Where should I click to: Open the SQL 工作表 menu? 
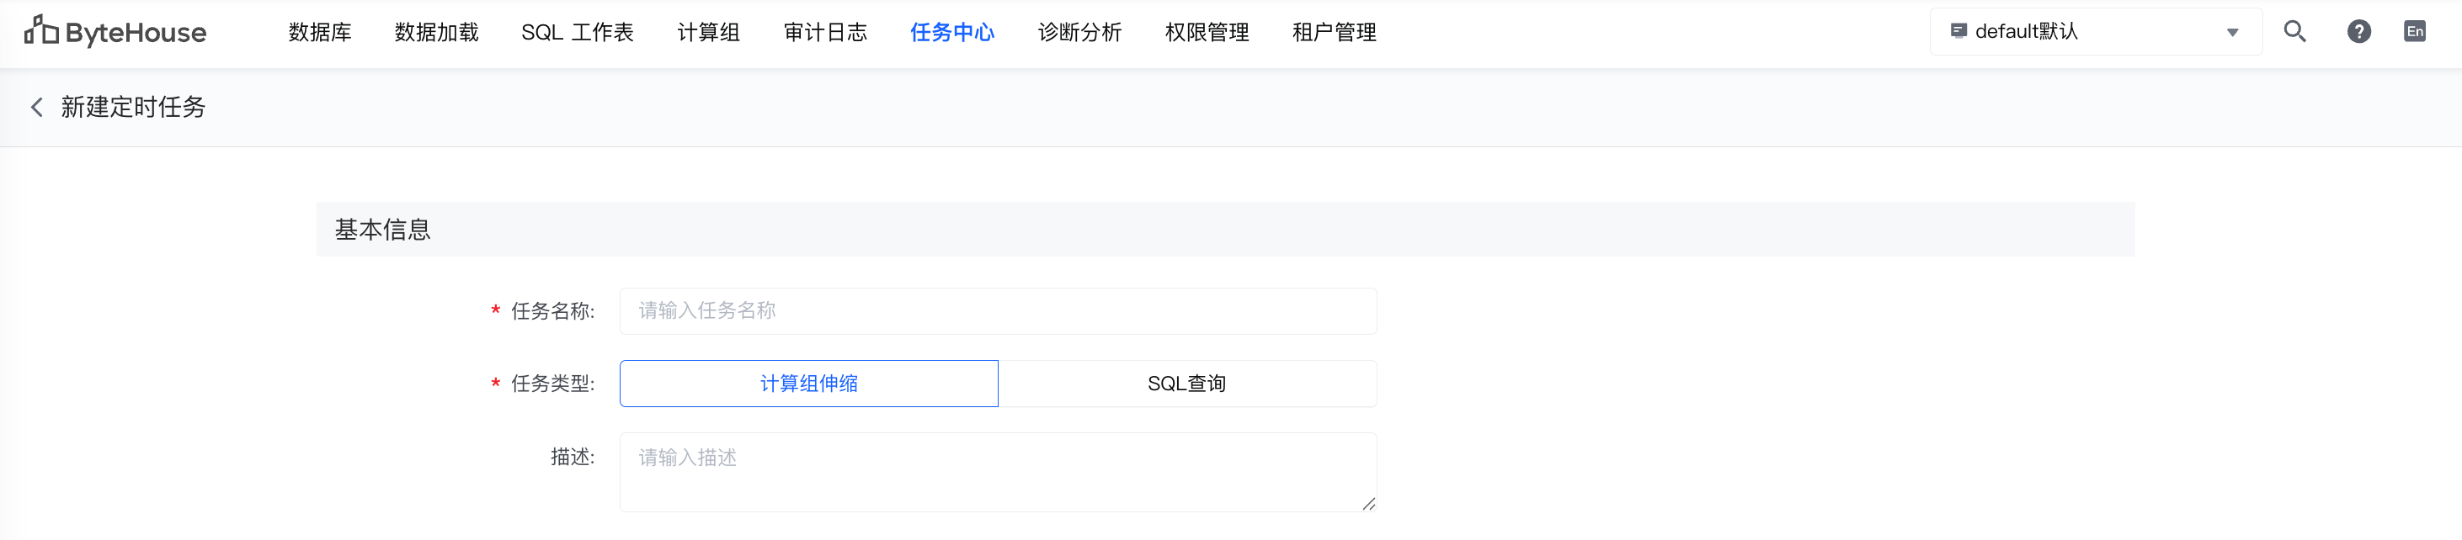[578, 33]
